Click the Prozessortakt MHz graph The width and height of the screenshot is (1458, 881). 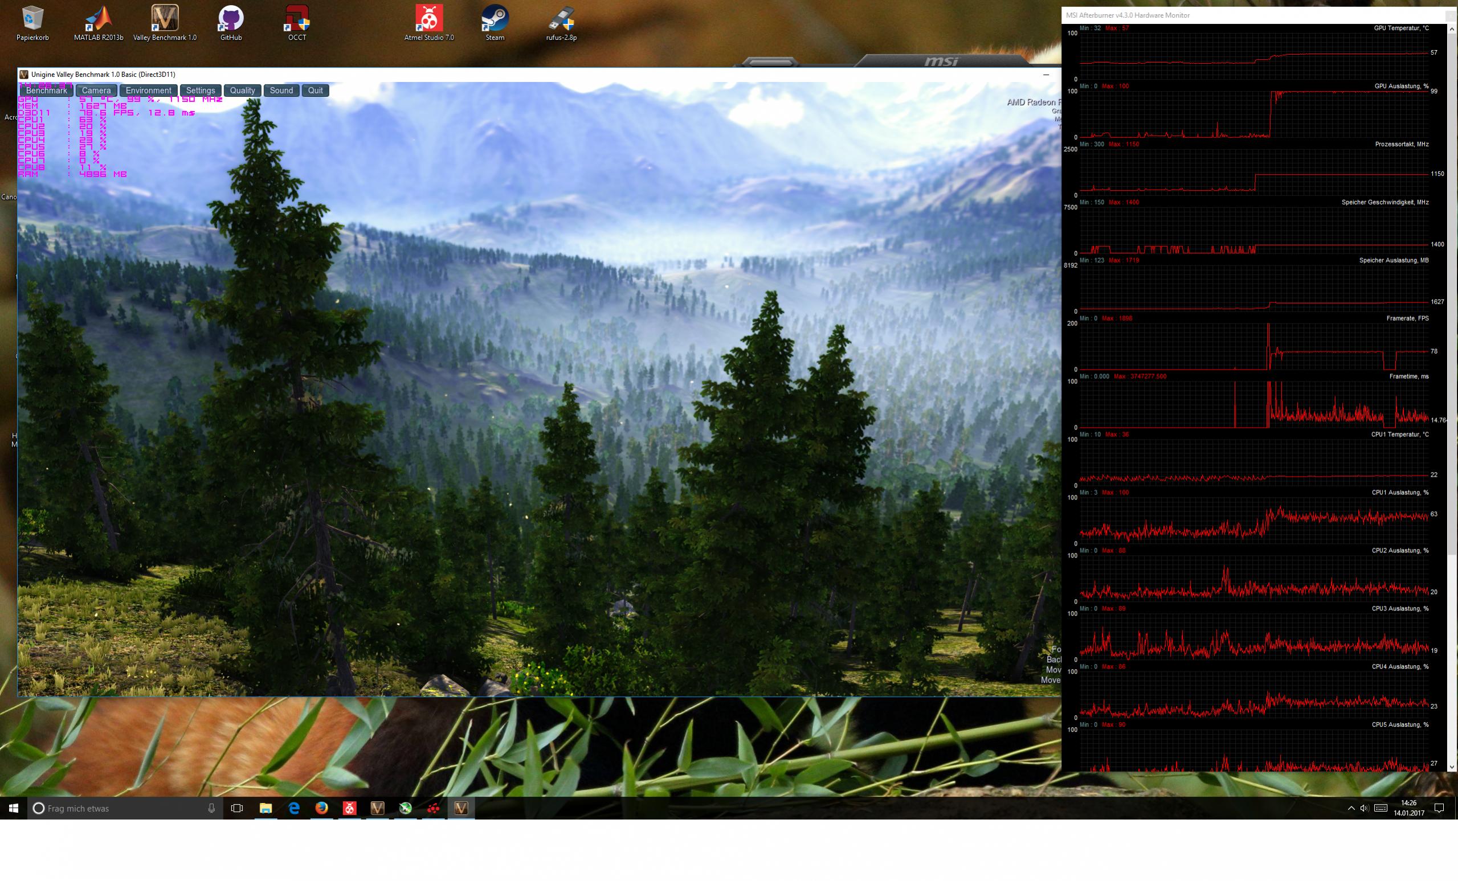coord(1254,172)
